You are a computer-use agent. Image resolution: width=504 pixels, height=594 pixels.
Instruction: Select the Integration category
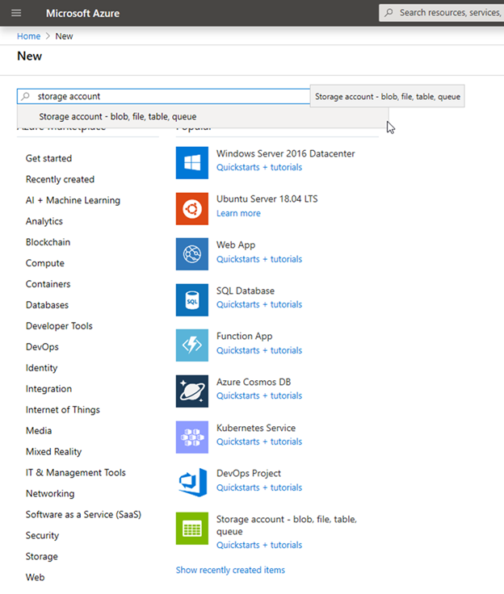[48, 389]
